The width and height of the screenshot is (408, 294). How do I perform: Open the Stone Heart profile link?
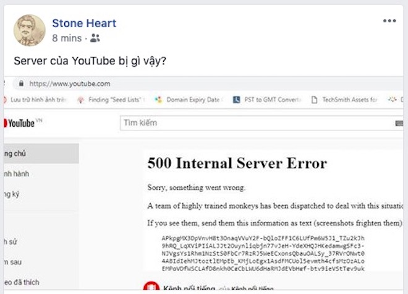coord(83,24)
